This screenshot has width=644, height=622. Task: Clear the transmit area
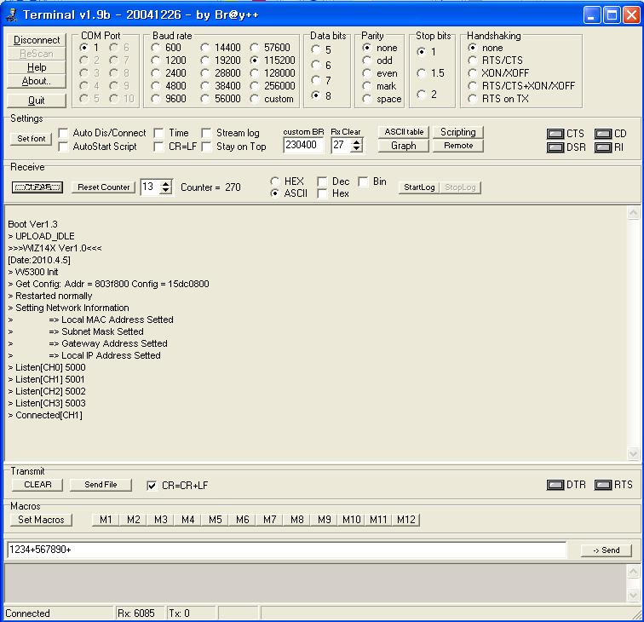(37, 485)
